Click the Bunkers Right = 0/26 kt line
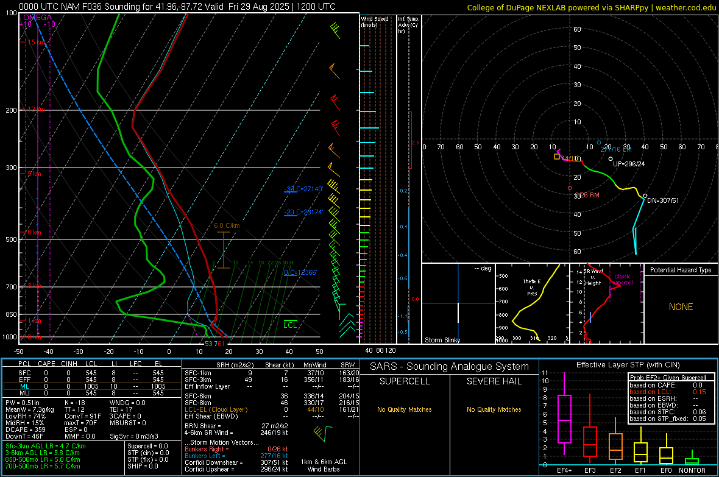This screenshot has width=719, height=477. [236, 449]
